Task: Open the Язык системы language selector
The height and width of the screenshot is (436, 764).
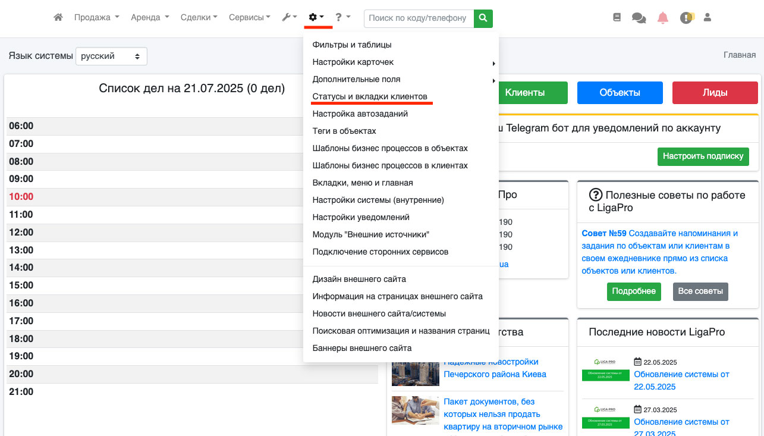Action: [111, 57]
